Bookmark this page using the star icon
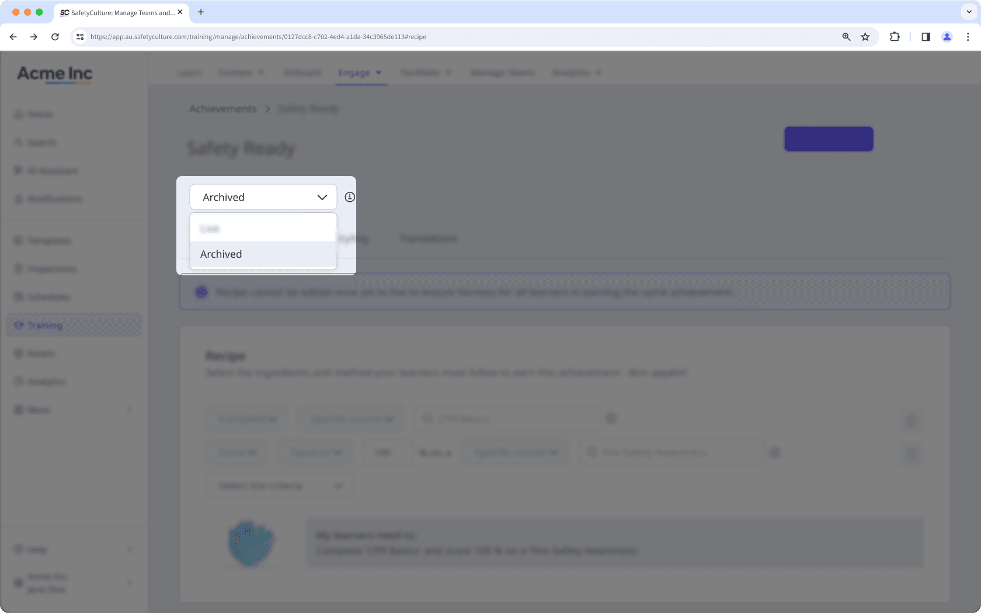The image size is (981, 613). click(865, 36)
